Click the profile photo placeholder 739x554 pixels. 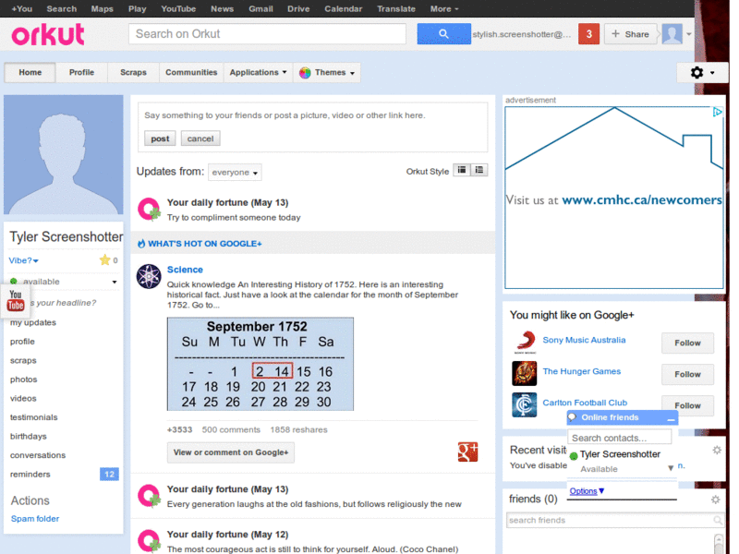pyautogui.click(x=64, y=154)
